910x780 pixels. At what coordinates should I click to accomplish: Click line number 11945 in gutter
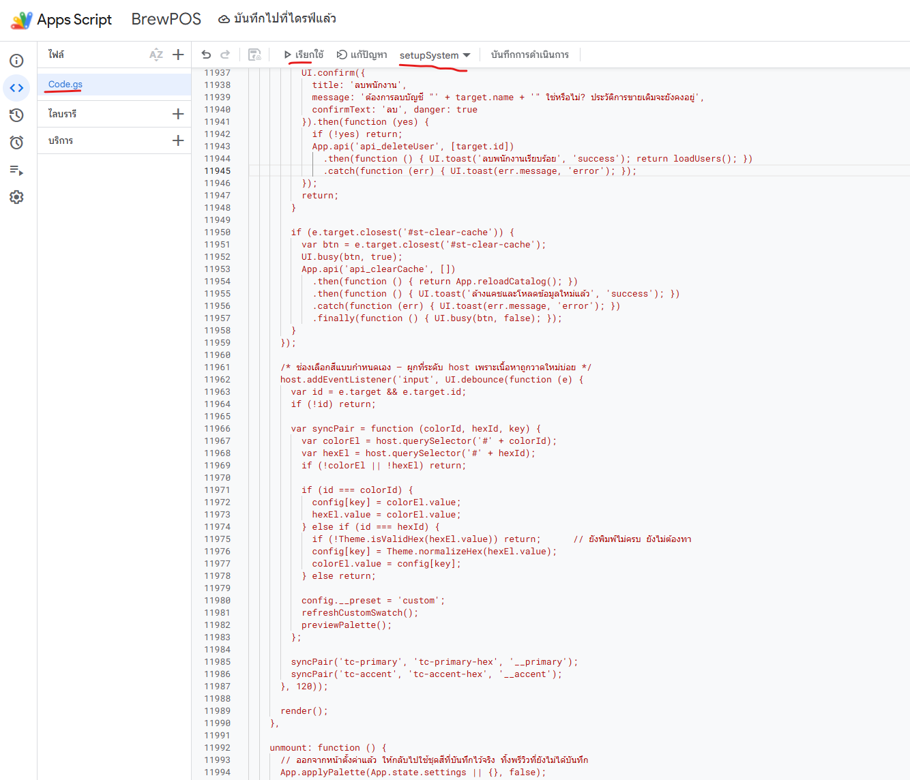218,171
